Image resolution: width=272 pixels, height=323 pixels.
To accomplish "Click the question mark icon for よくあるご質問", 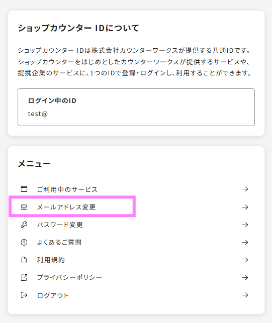I will tap(24, 242).
